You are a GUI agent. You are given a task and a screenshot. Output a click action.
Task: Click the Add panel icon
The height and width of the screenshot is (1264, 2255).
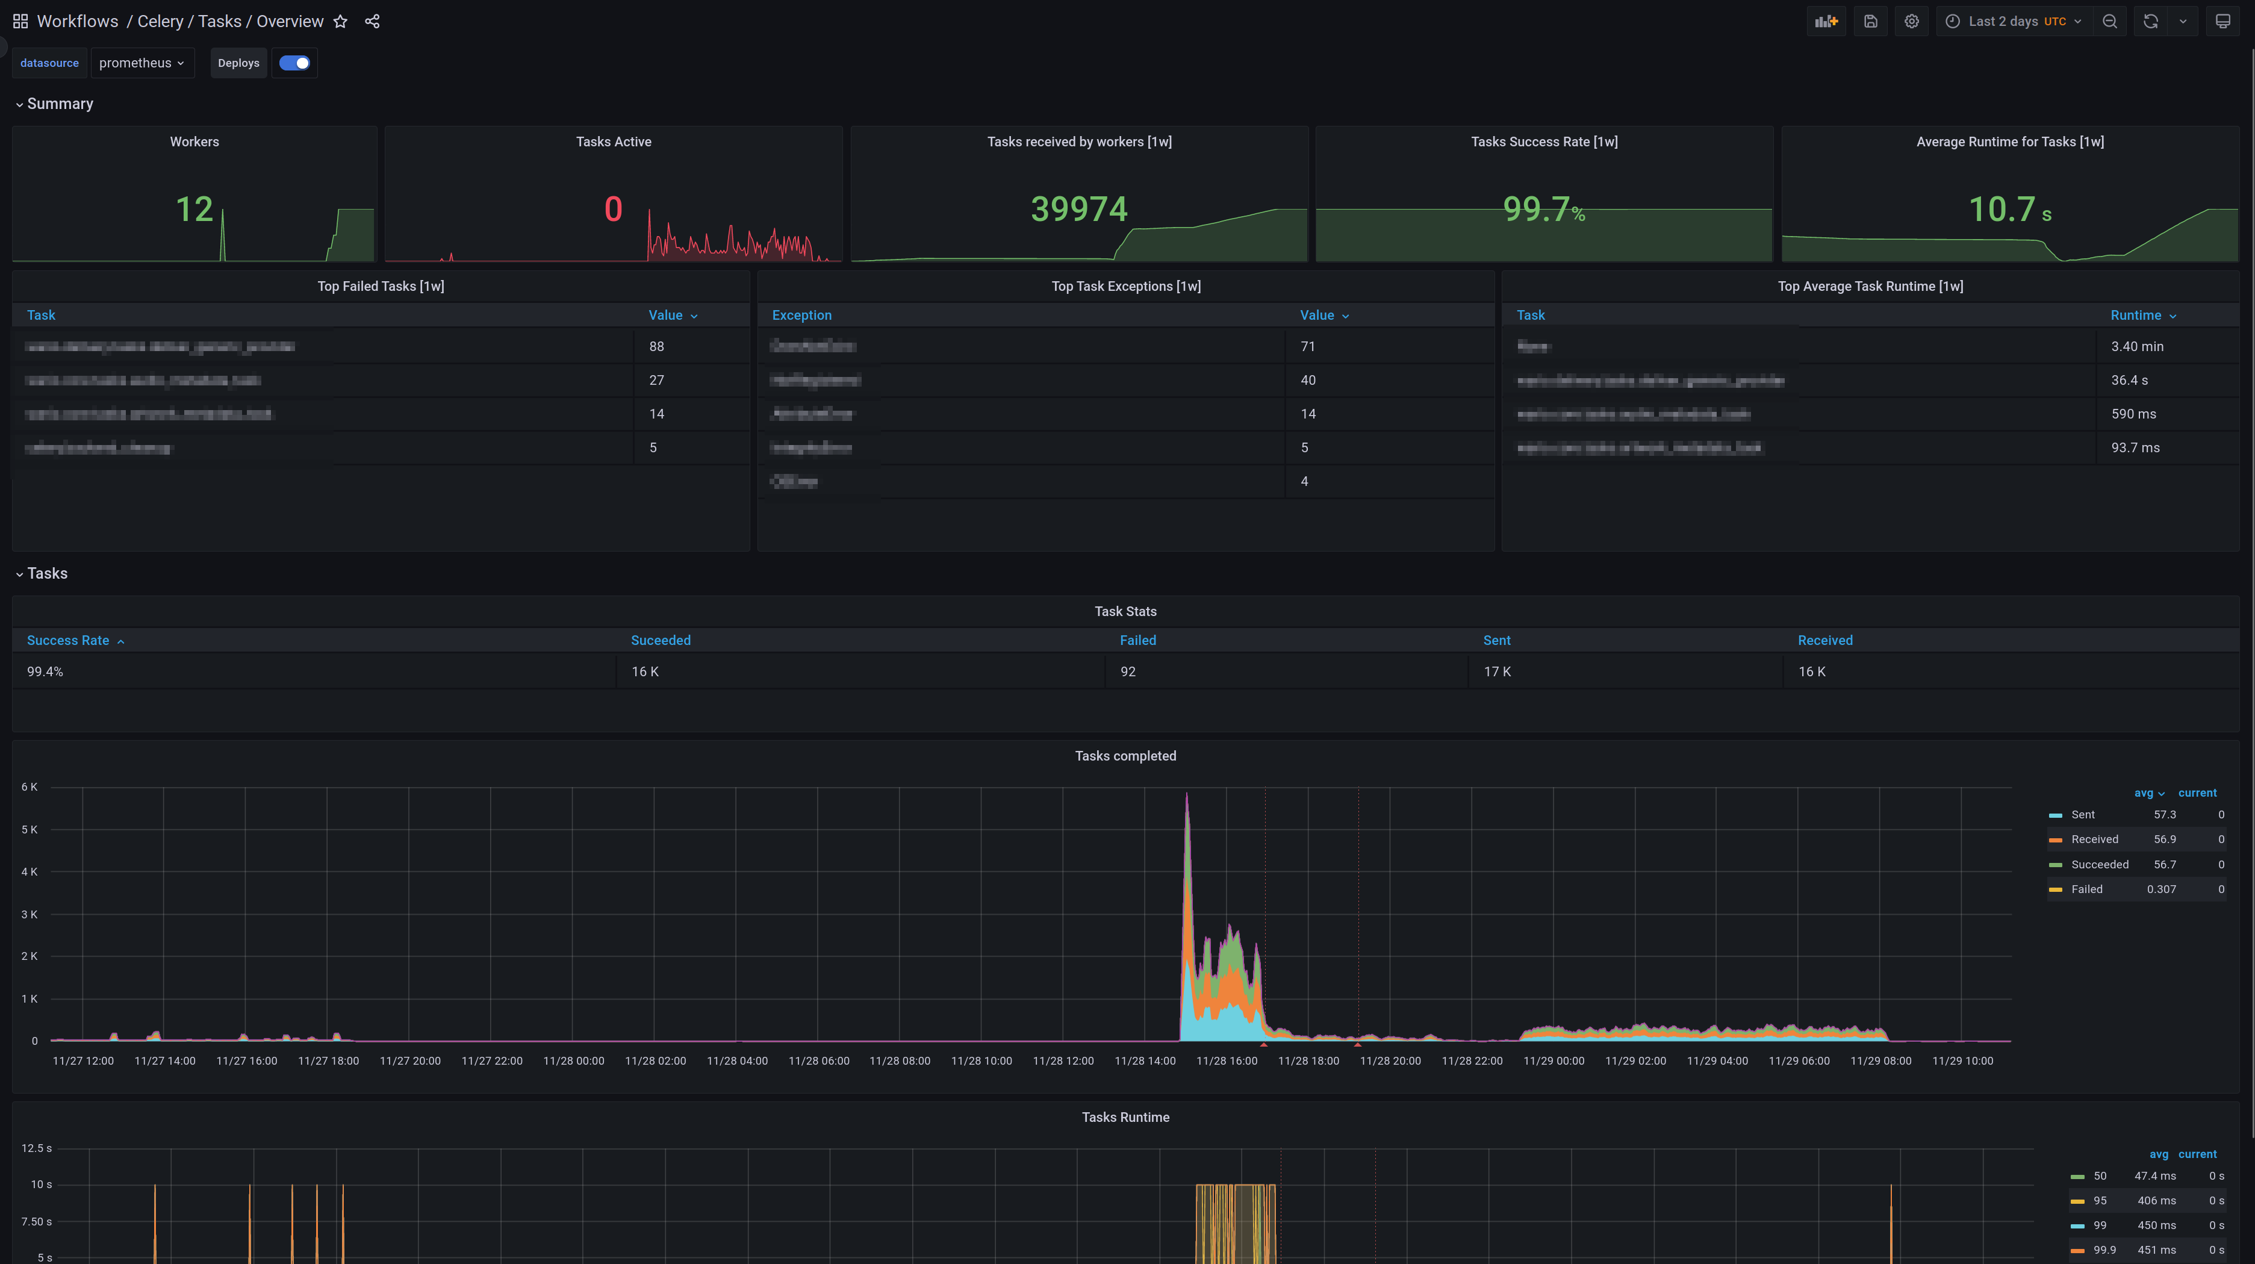pyautogui.click(x=1826, y=21)
